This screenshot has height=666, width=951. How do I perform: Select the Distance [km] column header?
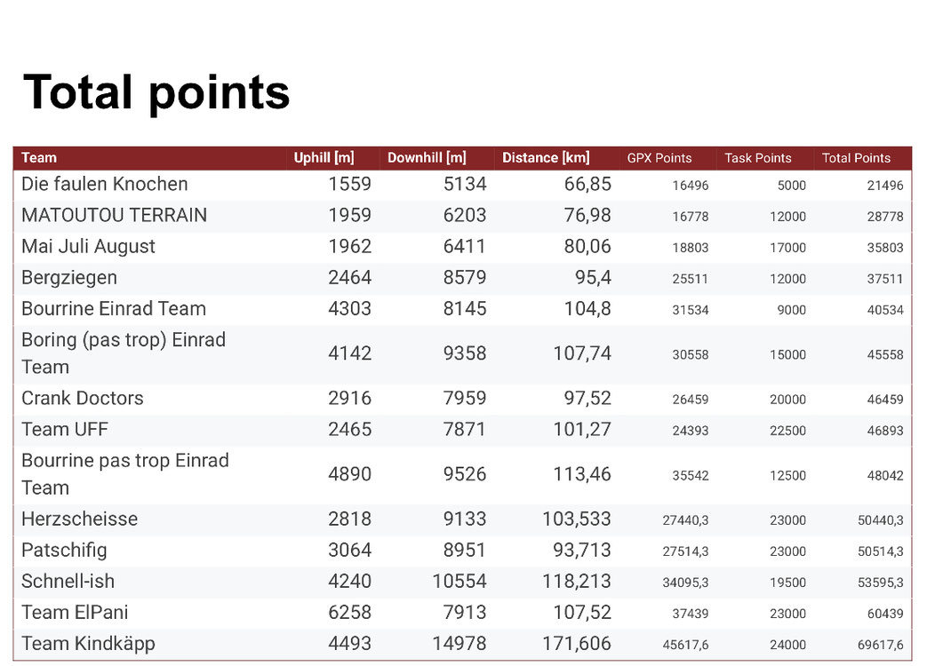[546, 158]
